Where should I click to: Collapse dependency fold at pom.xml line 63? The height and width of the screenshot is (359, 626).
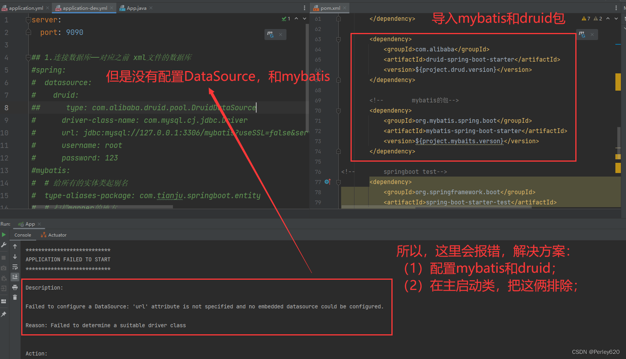338,39
